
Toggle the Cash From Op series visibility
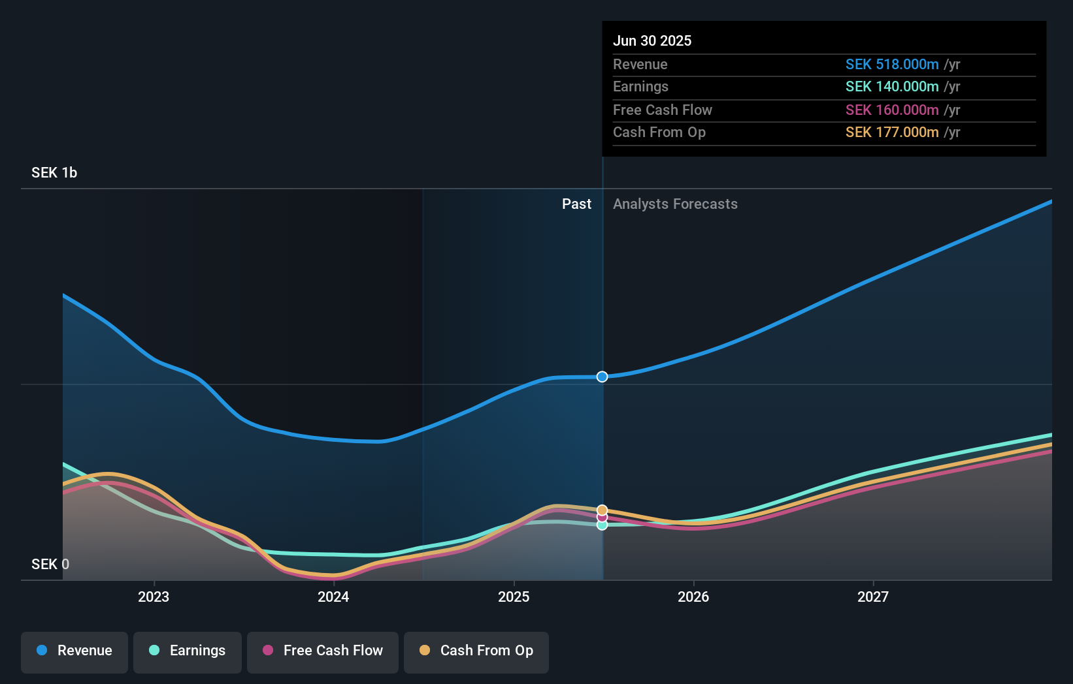pyautogui.click(x=476, y=651)
